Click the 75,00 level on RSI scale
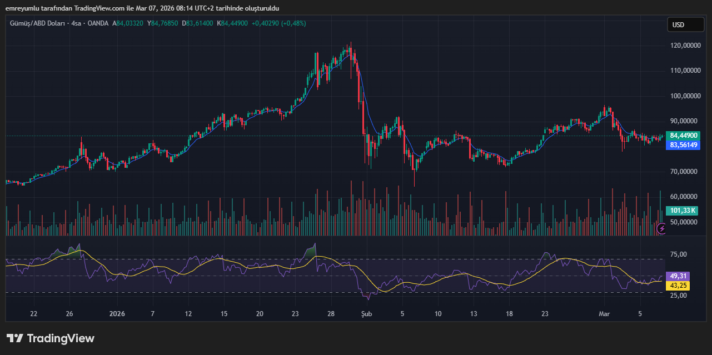712x355 pixels. [x=679, y=254]
